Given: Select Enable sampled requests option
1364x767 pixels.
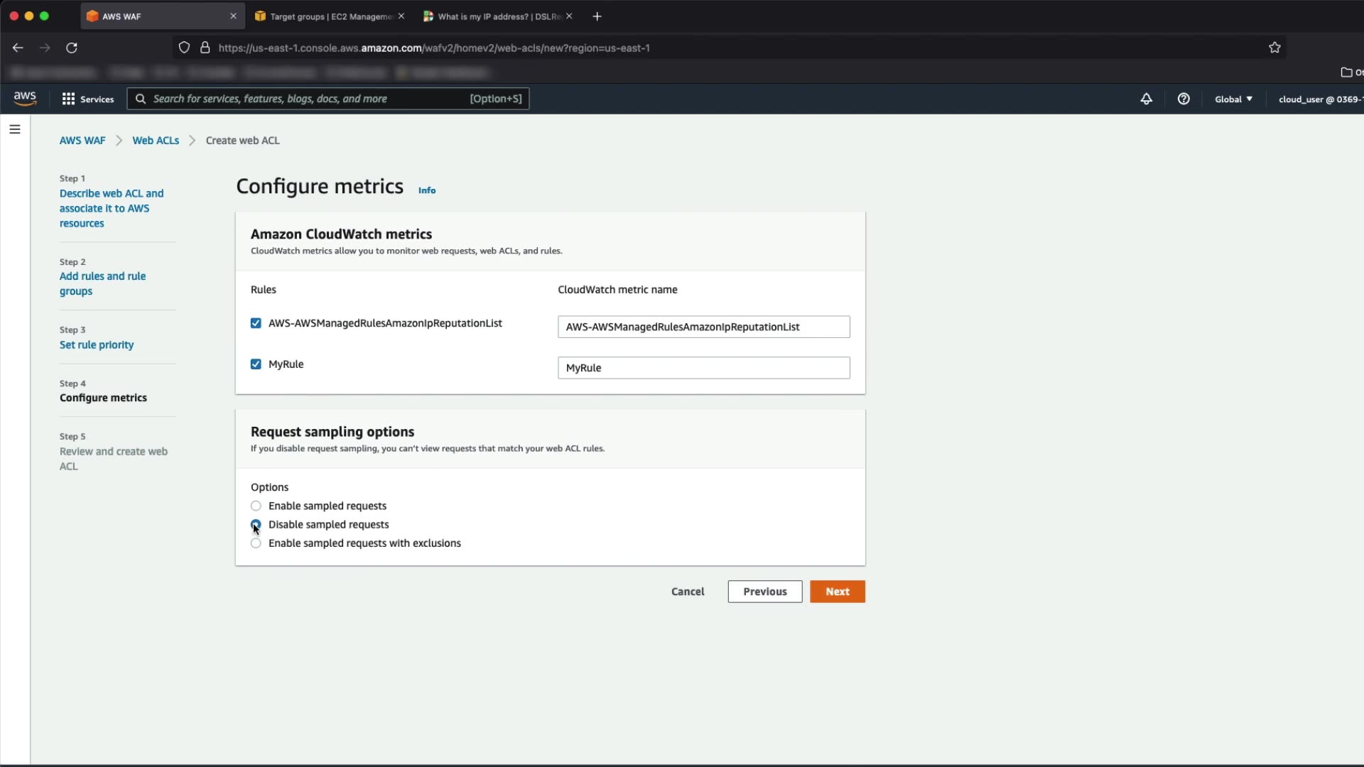Looking at the screenshot, I should 256,506.
